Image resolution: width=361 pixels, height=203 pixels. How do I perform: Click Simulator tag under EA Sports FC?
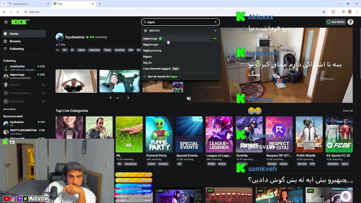coord(333,164)
